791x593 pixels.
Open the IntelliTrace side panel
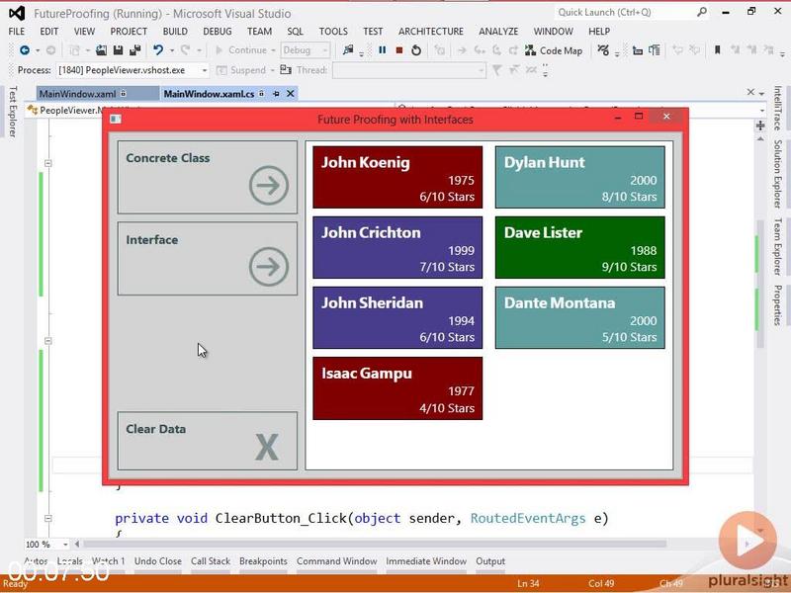click(x=777, y=108)
